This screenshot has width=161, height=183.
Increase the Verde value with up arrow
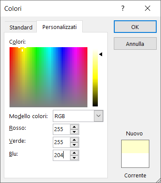coord(74,140)
